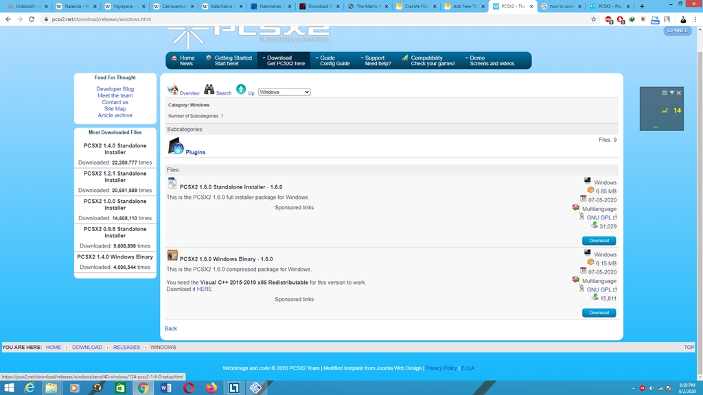Click the CPANEL button

677,30
